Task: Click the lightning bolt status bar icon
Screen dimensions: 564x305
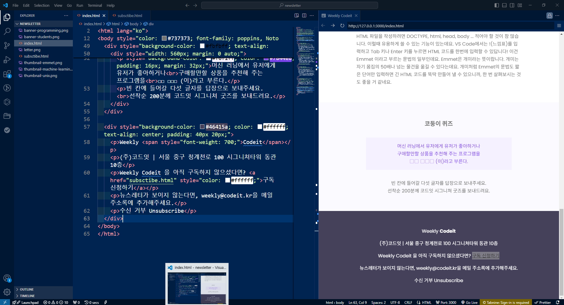Action: 105,302
